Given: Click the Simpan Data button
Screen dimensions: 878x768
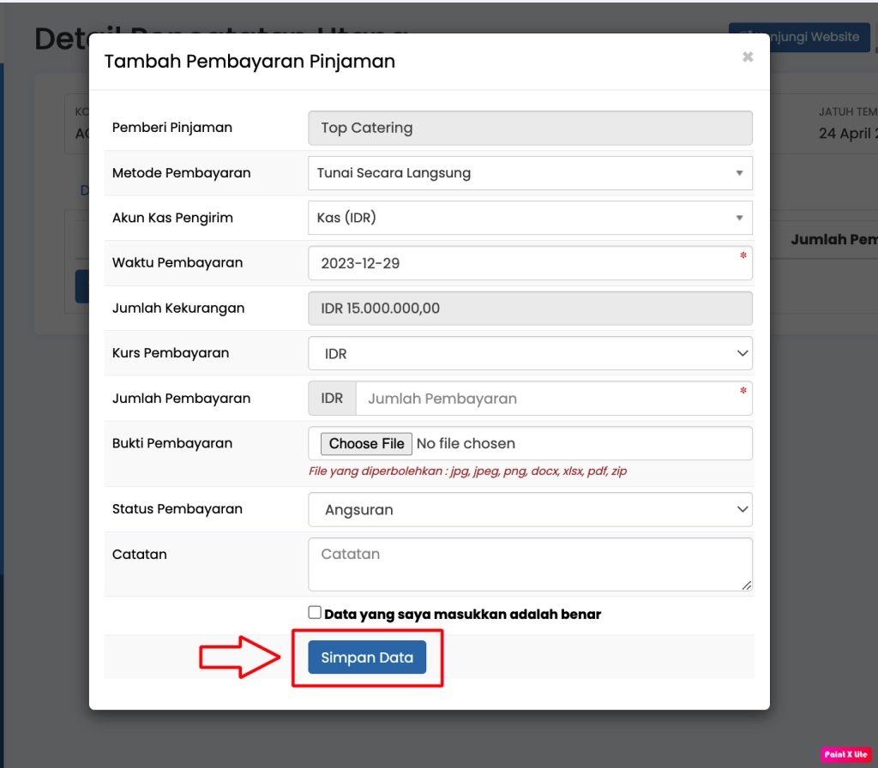Looking at the screenshot, I should [367, 657].
